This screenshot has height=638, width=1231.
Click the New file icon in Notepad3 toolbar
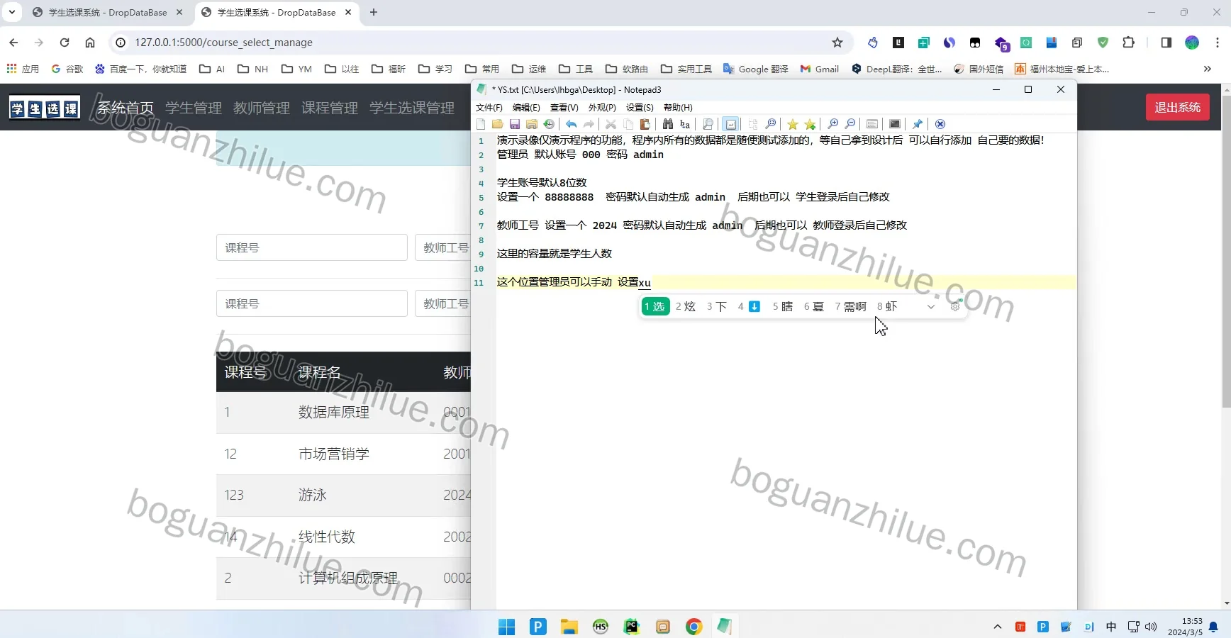click(x=481, y=124)
